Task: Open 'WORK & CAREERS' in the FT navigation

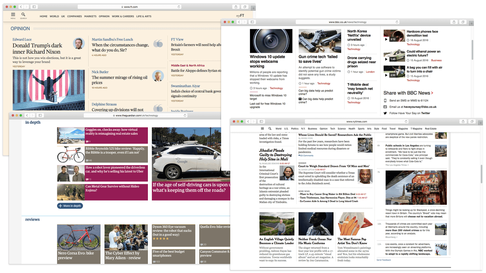Action: (x=123, y=16)
